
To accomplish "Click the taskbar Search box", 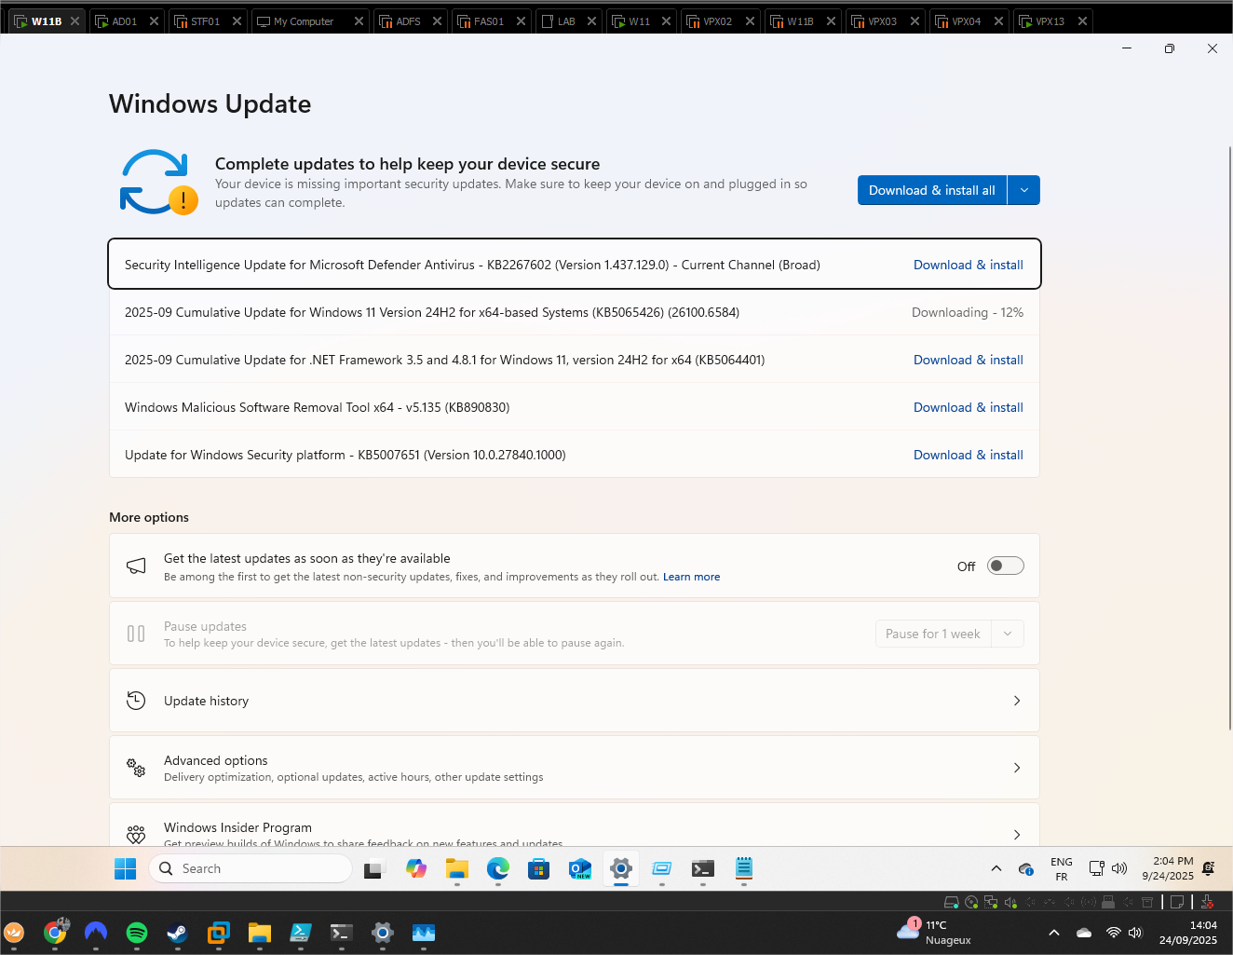I will tap(251, 868).
